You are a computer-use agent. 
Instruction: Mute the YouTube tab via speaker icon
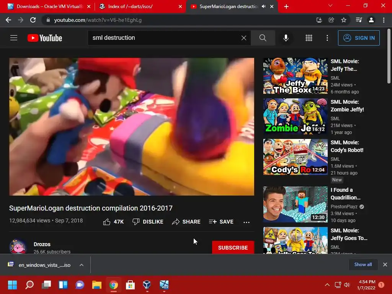pos(263,7)
